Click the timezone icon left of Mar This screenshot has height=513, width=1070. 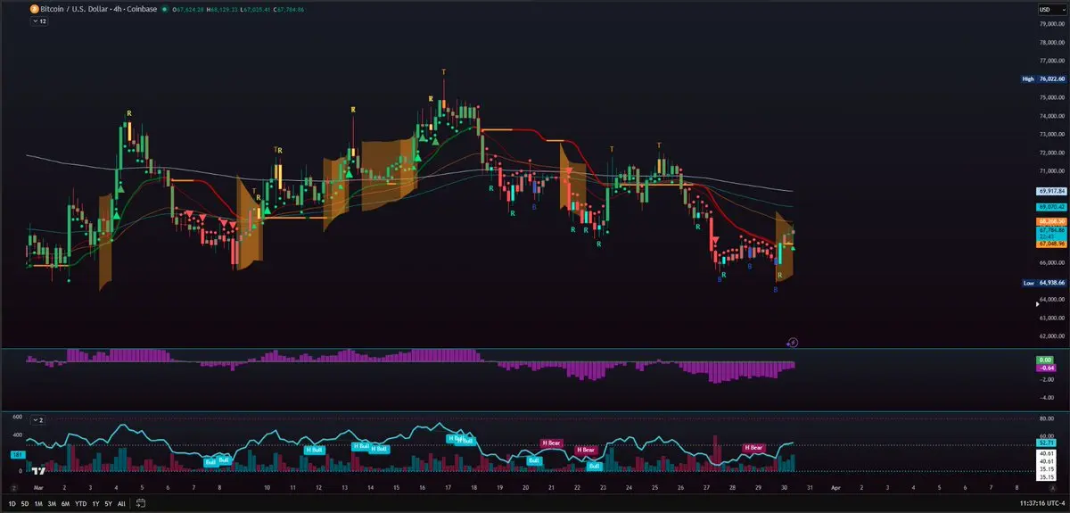[15, 489]
